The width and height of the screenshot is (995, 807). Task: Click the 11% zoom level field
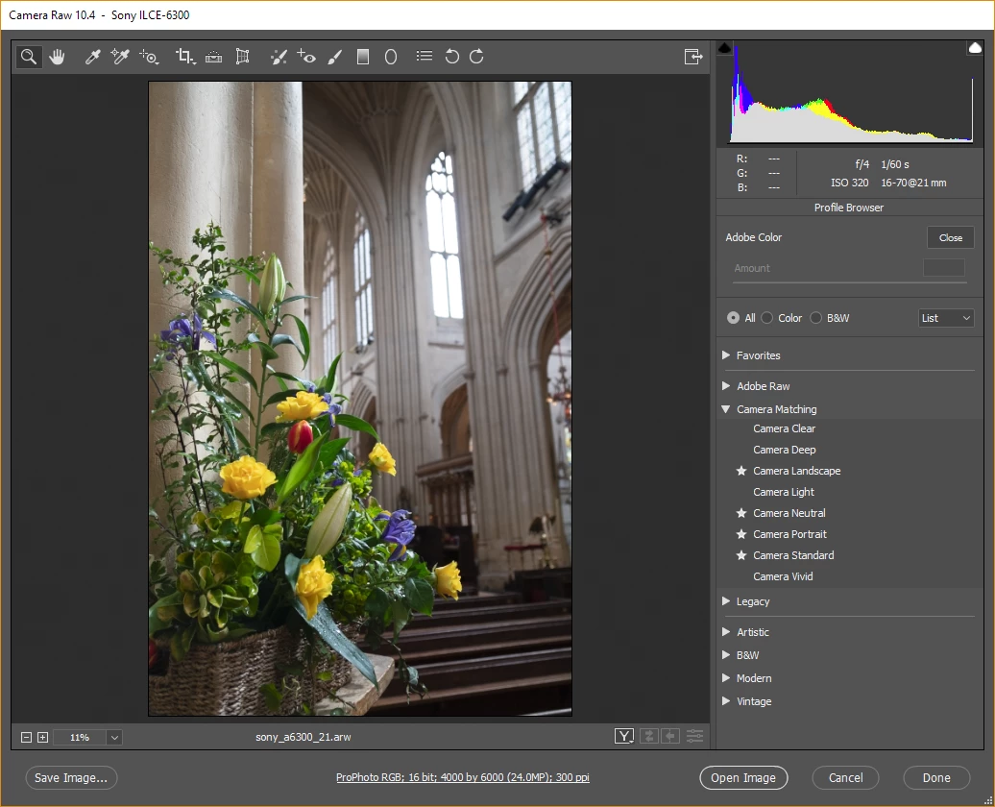[x=79, y=737]
